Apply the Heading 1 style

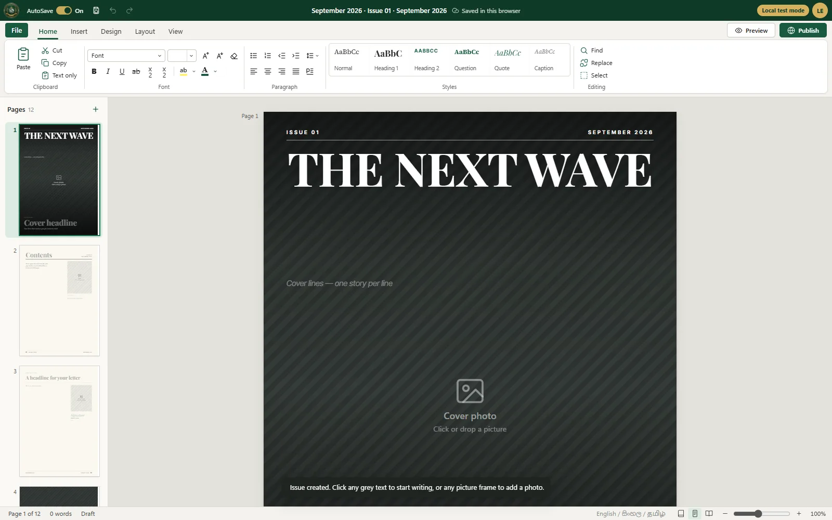388,60
